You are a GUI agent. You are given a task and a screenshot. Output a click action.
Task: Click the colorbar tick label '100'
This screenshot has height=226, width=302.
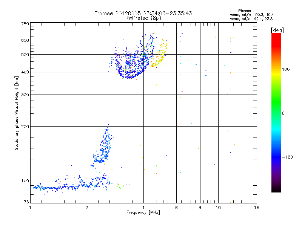click(x=286, y=69)
